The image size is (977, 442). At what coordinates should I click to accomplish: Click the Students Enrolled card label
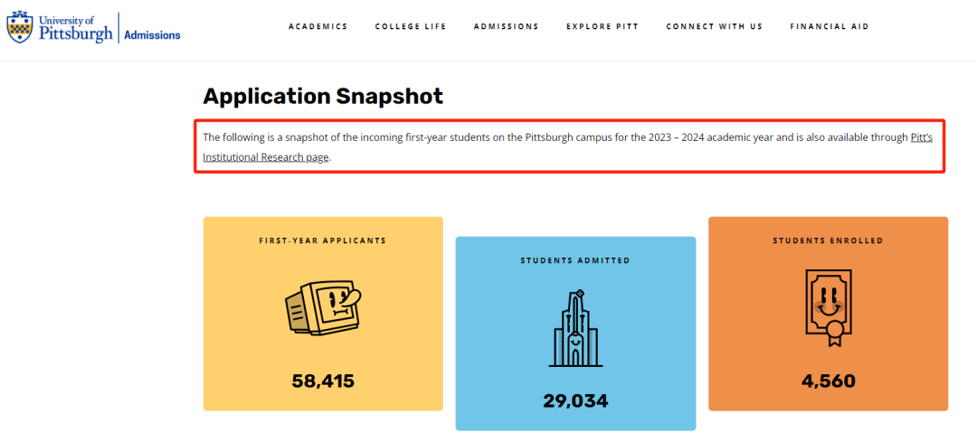point(828,240)
